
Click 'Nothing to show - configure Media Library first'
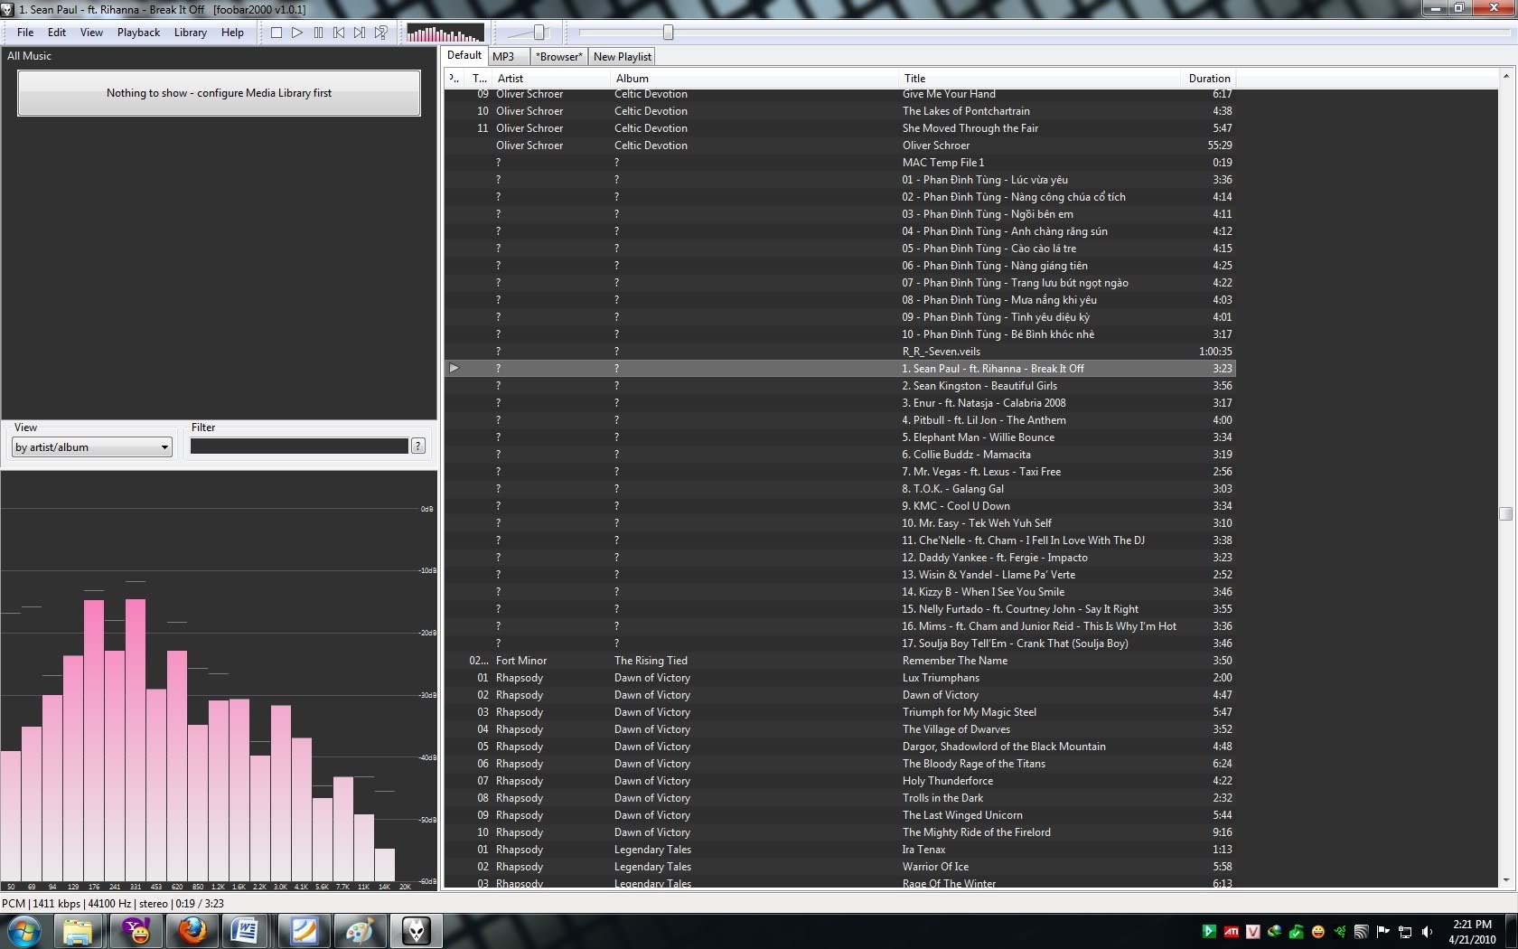219,93
